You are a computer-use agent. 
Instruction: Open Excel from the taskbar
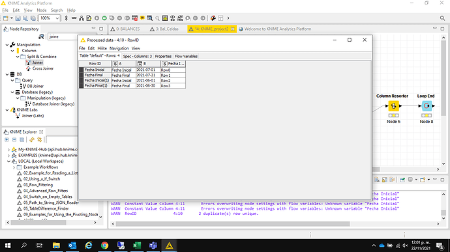[137, 245]
